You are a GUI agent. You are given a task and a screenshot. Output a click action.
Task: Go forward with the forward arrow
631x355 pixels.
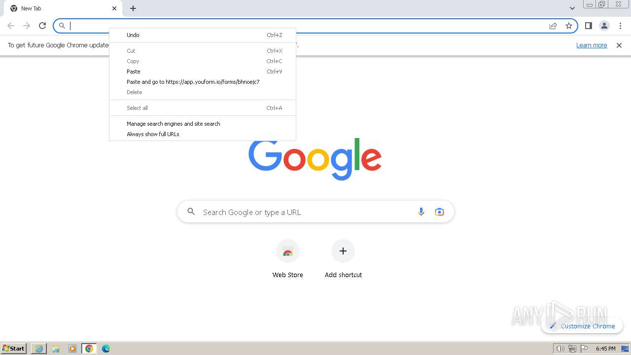click(27, 26)
